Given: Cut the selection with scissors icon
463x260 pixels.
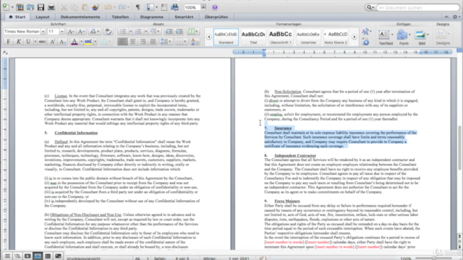Looking at the screenshot, I should click(x=64, y=7).
